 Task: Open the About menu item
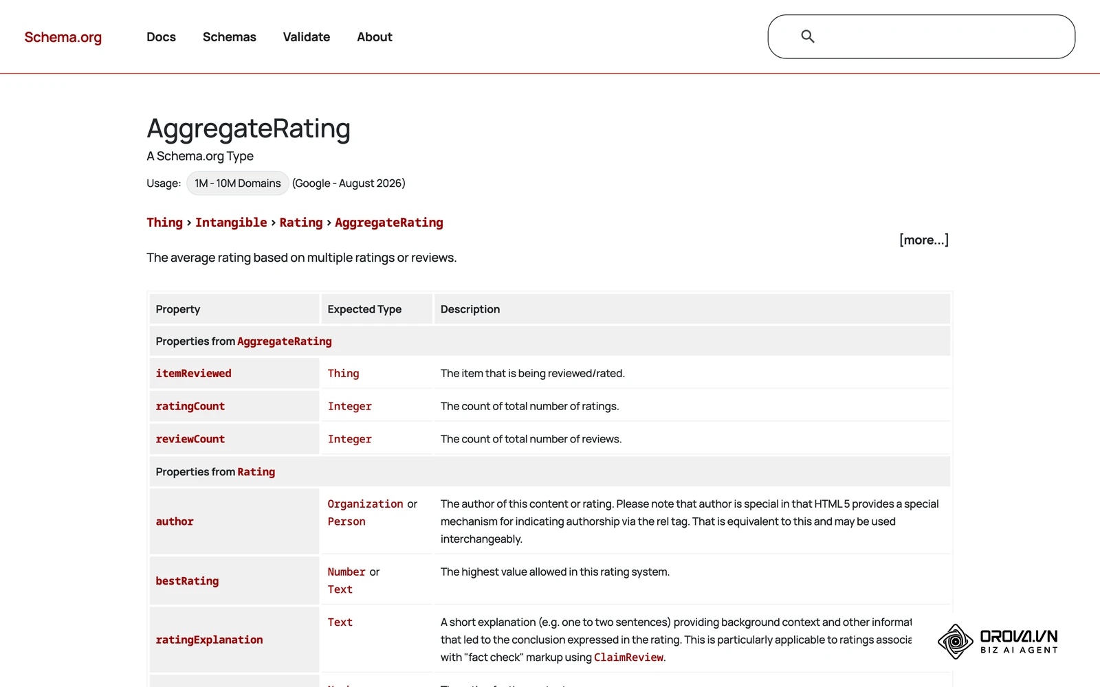pos(375,37)
